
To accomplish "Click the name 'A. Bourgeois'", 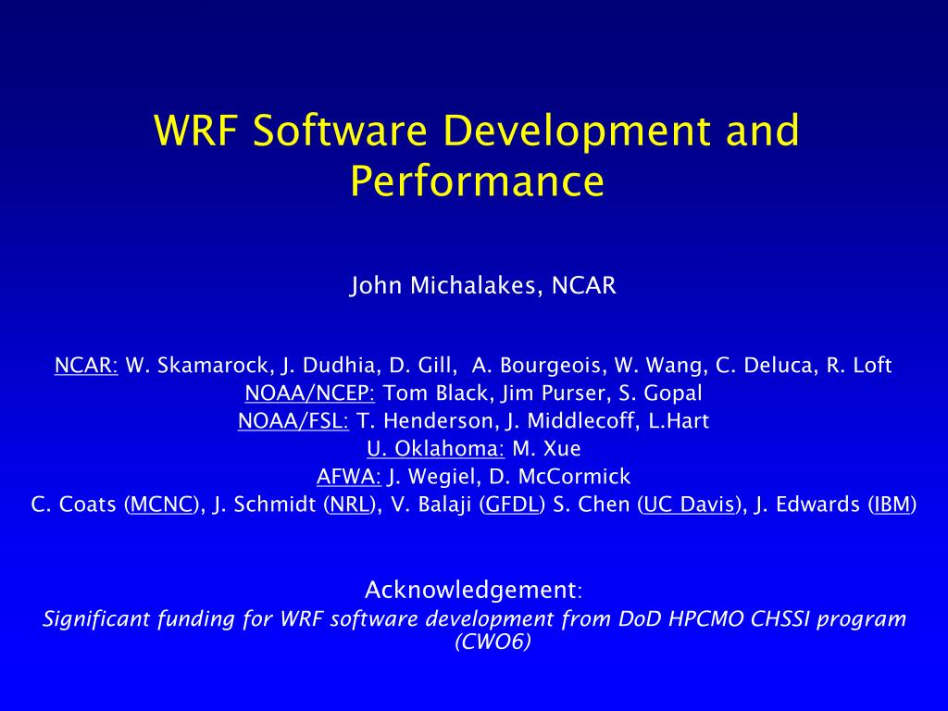I will [x=536, y=365].
